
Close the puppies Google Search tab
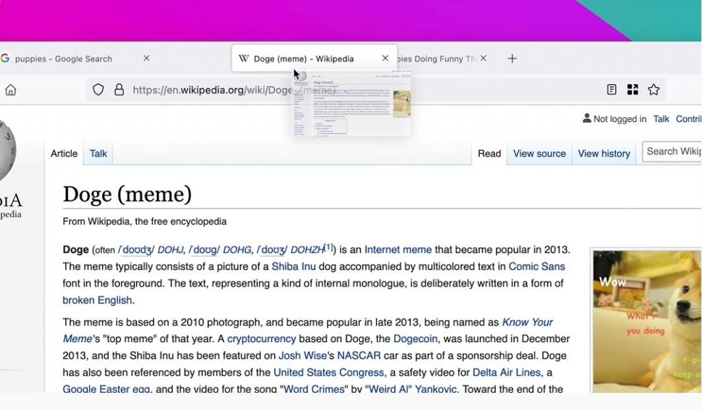[x=146, y=59]
